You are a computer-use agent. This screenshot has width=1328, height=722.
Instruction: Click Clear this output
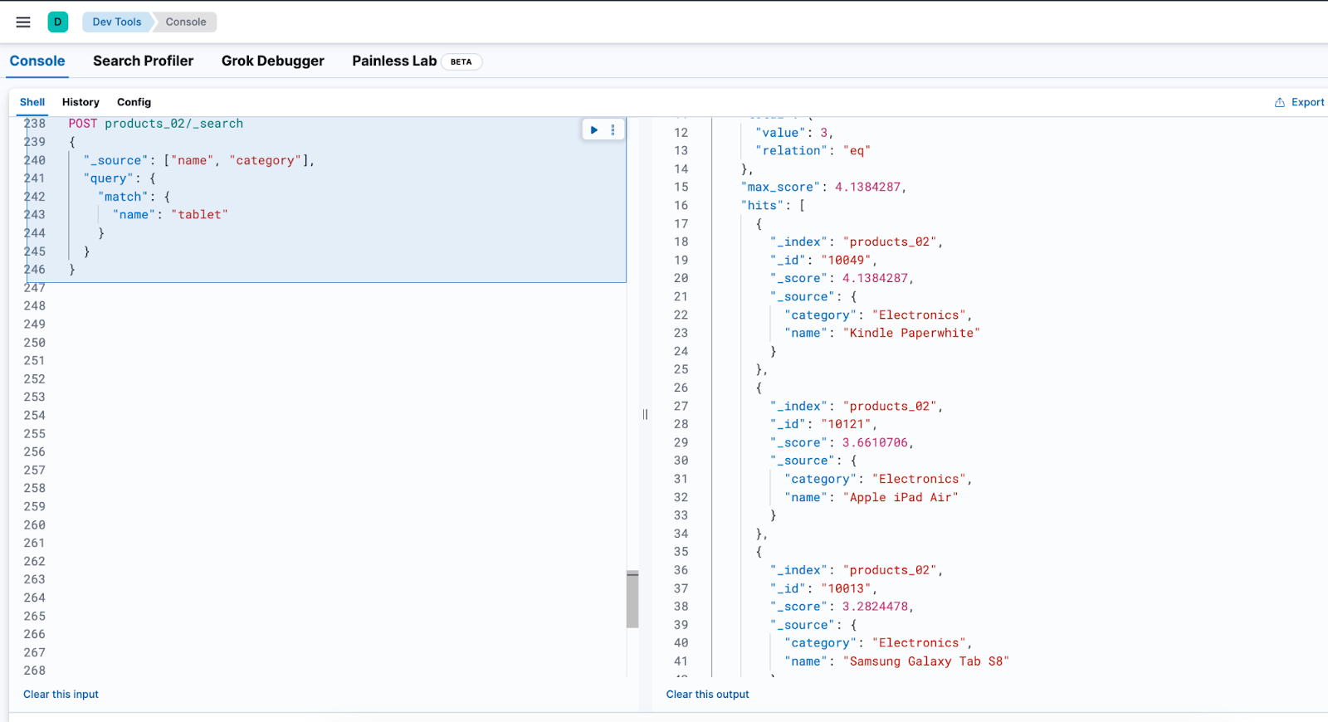707,695
